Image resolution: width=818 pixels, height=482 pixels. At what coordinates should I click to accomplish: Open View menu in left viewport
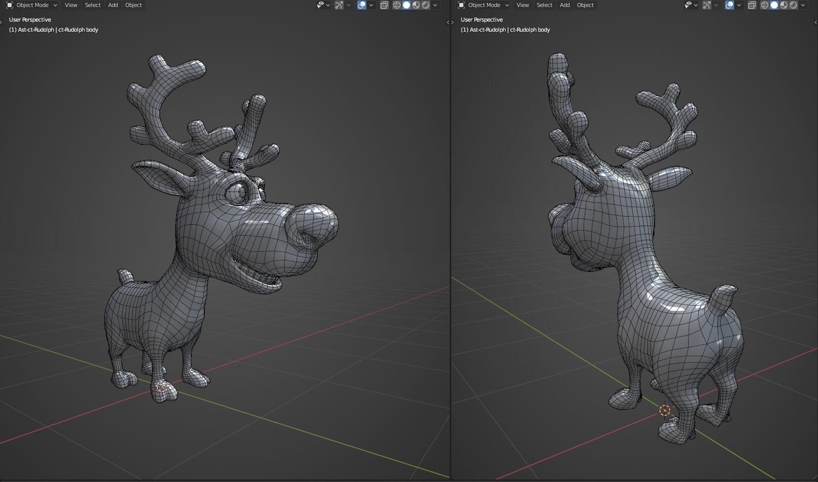point(71,5)
